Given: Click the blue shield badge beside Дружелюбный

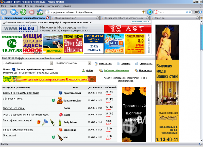Looking at the screenshot, I should coord(61,93).
